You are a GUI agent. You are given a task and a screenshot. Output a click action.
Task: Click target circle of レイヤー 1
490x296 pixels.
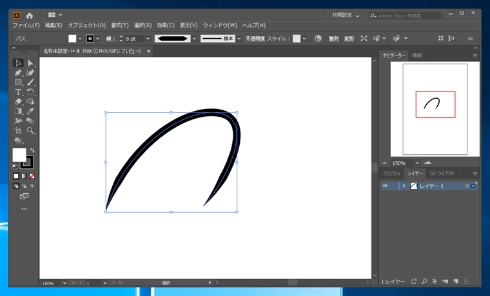pyautogui.click(x=467, y=186)
